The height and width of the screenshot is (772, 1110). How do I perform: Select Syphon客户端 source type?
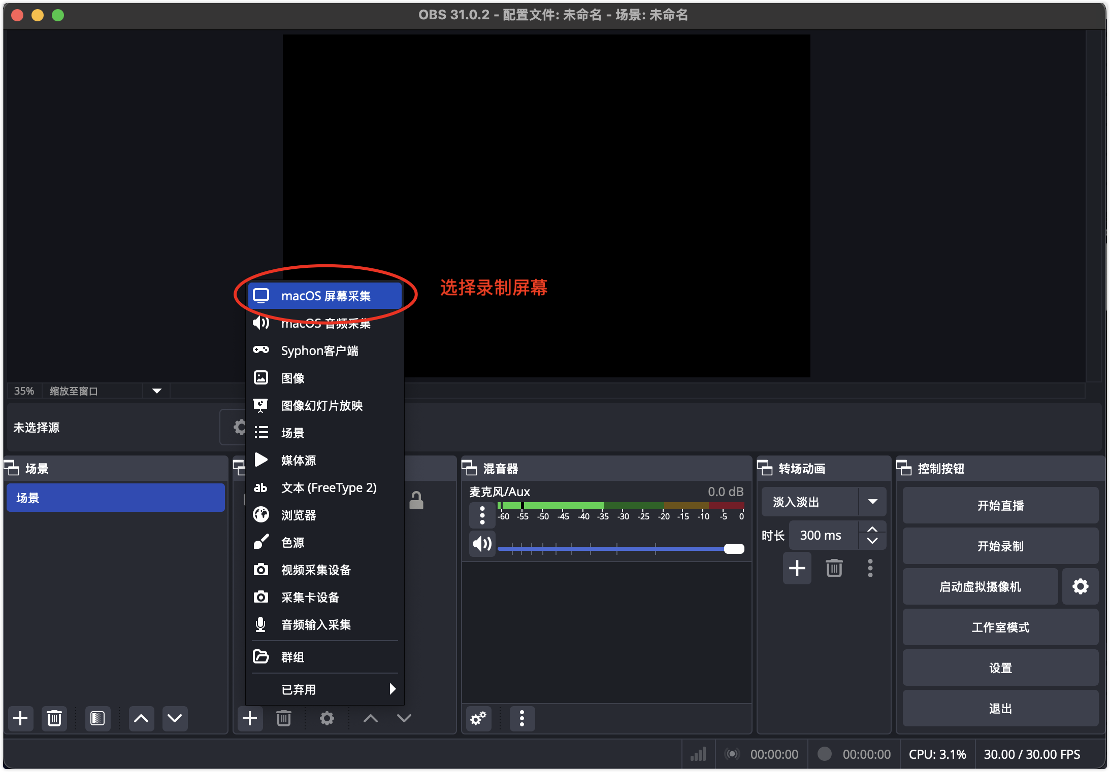(325, 350)
